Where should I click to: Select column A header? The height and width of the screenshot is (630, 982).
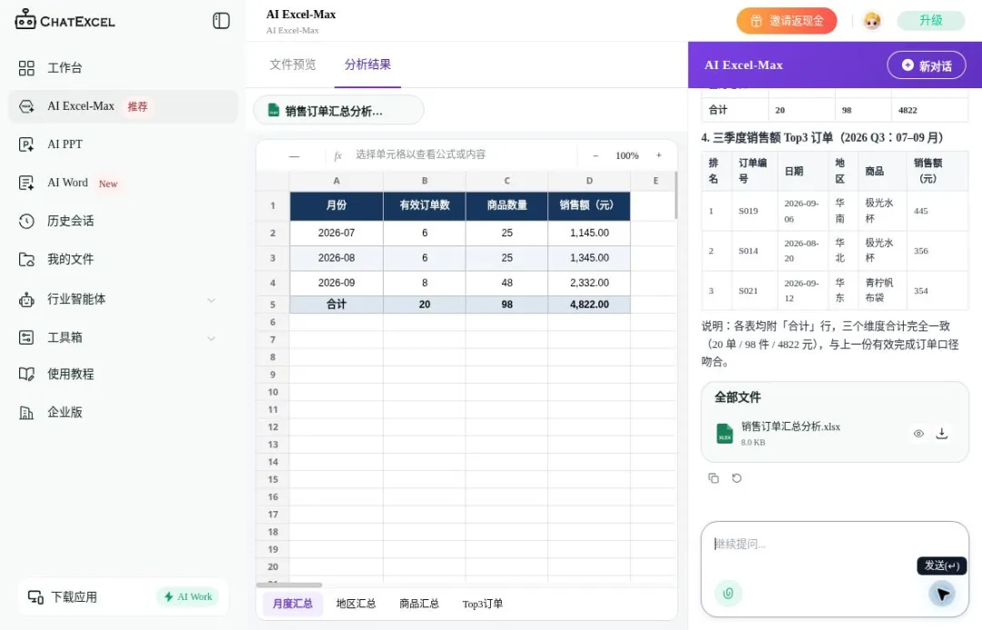(336, 181)
